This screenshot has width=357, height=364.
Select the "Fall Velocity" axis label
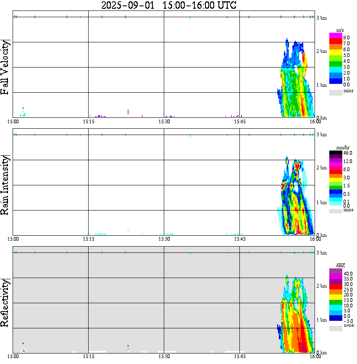(5, 68)
